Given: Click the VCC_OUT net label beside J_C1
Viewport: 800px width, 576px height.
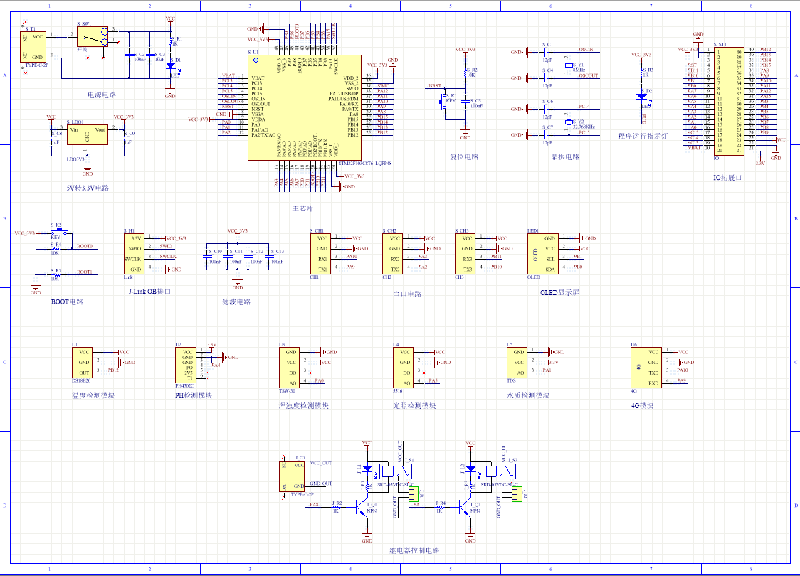Looking at the screenshot, I should 321,463.
